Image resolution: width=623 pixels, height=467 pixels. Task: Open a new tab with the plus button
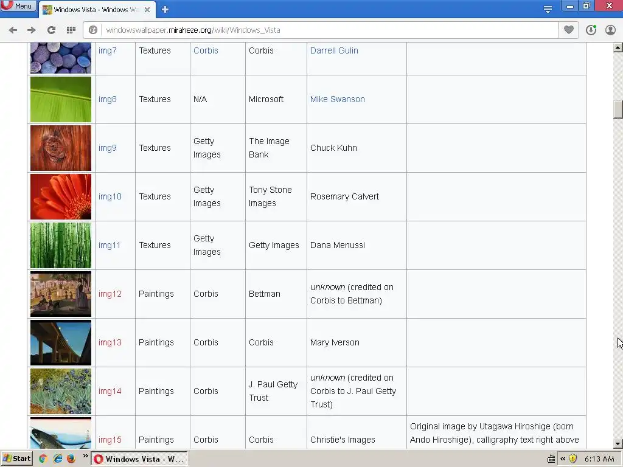click(165, 10)
